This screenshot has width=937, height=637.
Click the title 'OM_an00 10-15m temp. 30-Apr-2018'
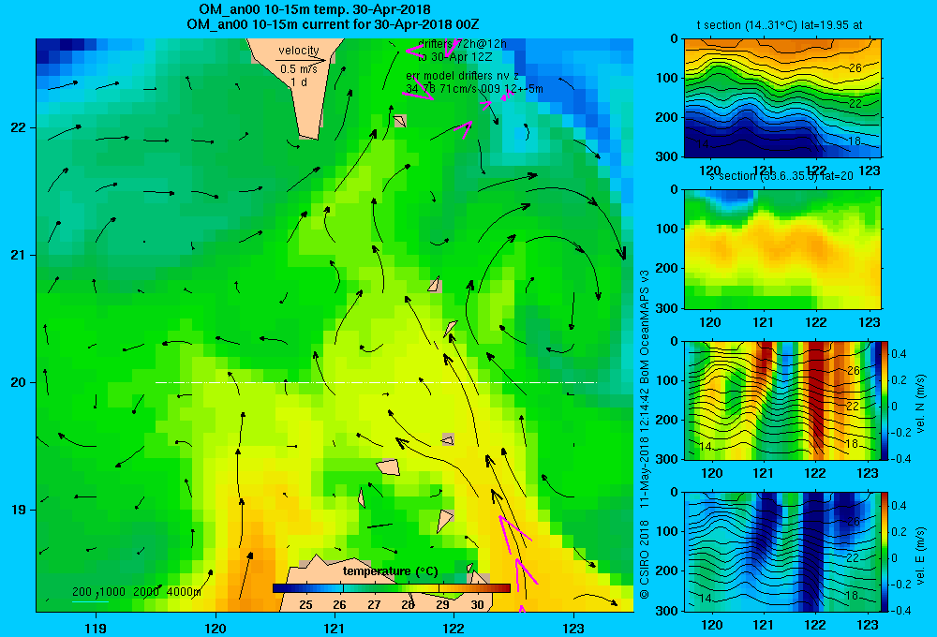click(x=314, y=9)
